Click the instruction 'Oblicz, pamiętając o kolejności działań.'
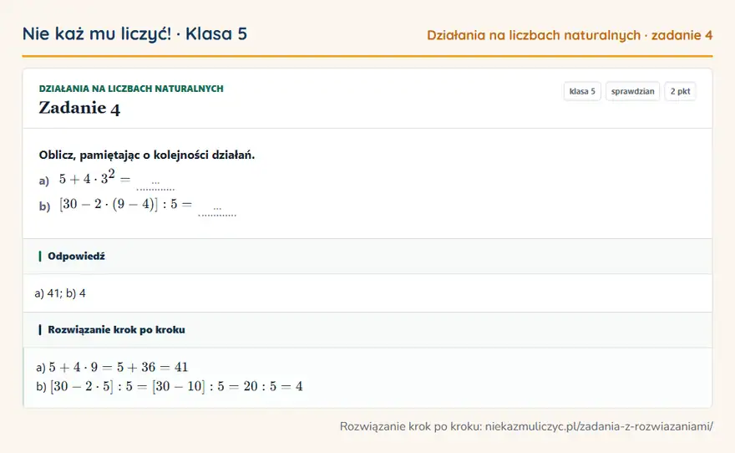Viewport: 735px width, 453px height. pos(147,155)
